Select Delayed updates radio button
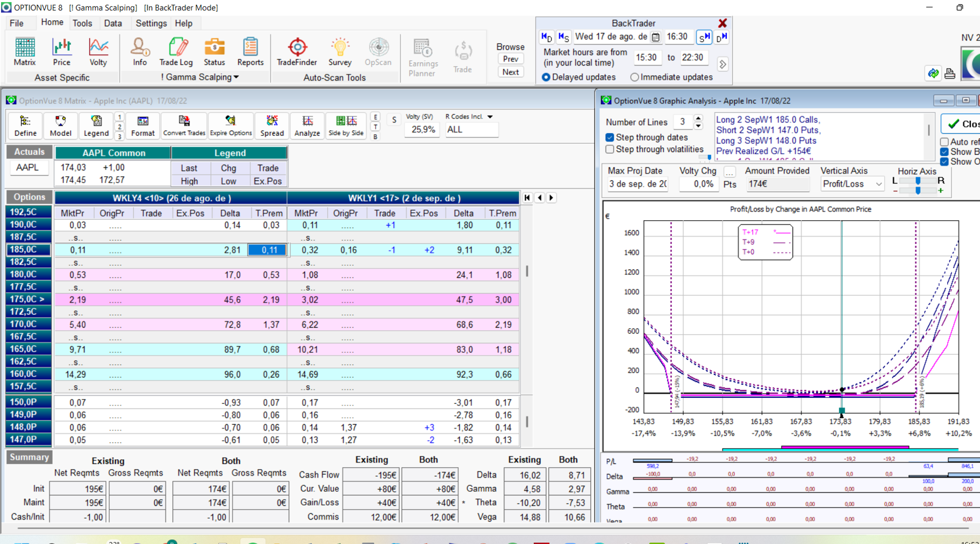Viewport: 980px width, 544px height. 546,77
